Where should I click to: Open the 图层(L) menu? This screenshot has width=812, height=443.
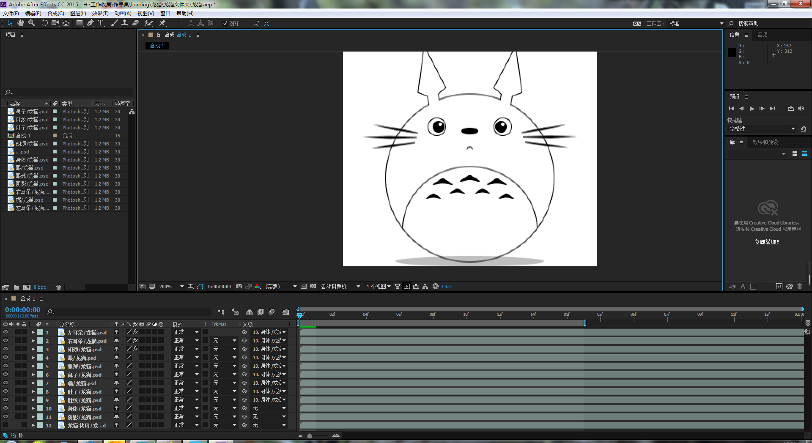pos(78,14)
